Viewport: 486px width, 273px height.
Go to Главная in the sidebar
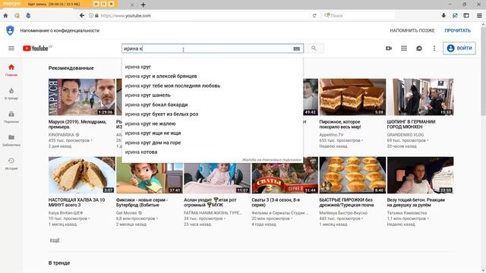(11, 71)
